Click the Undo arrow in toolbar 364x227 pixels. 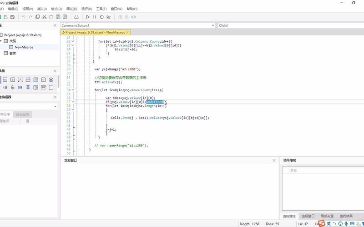click(24, 17)
